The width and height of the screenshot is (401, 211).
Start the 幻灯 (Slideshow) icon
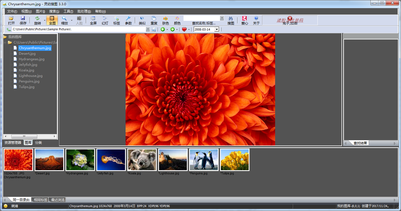pyautogui.click(x=105, y=20)
